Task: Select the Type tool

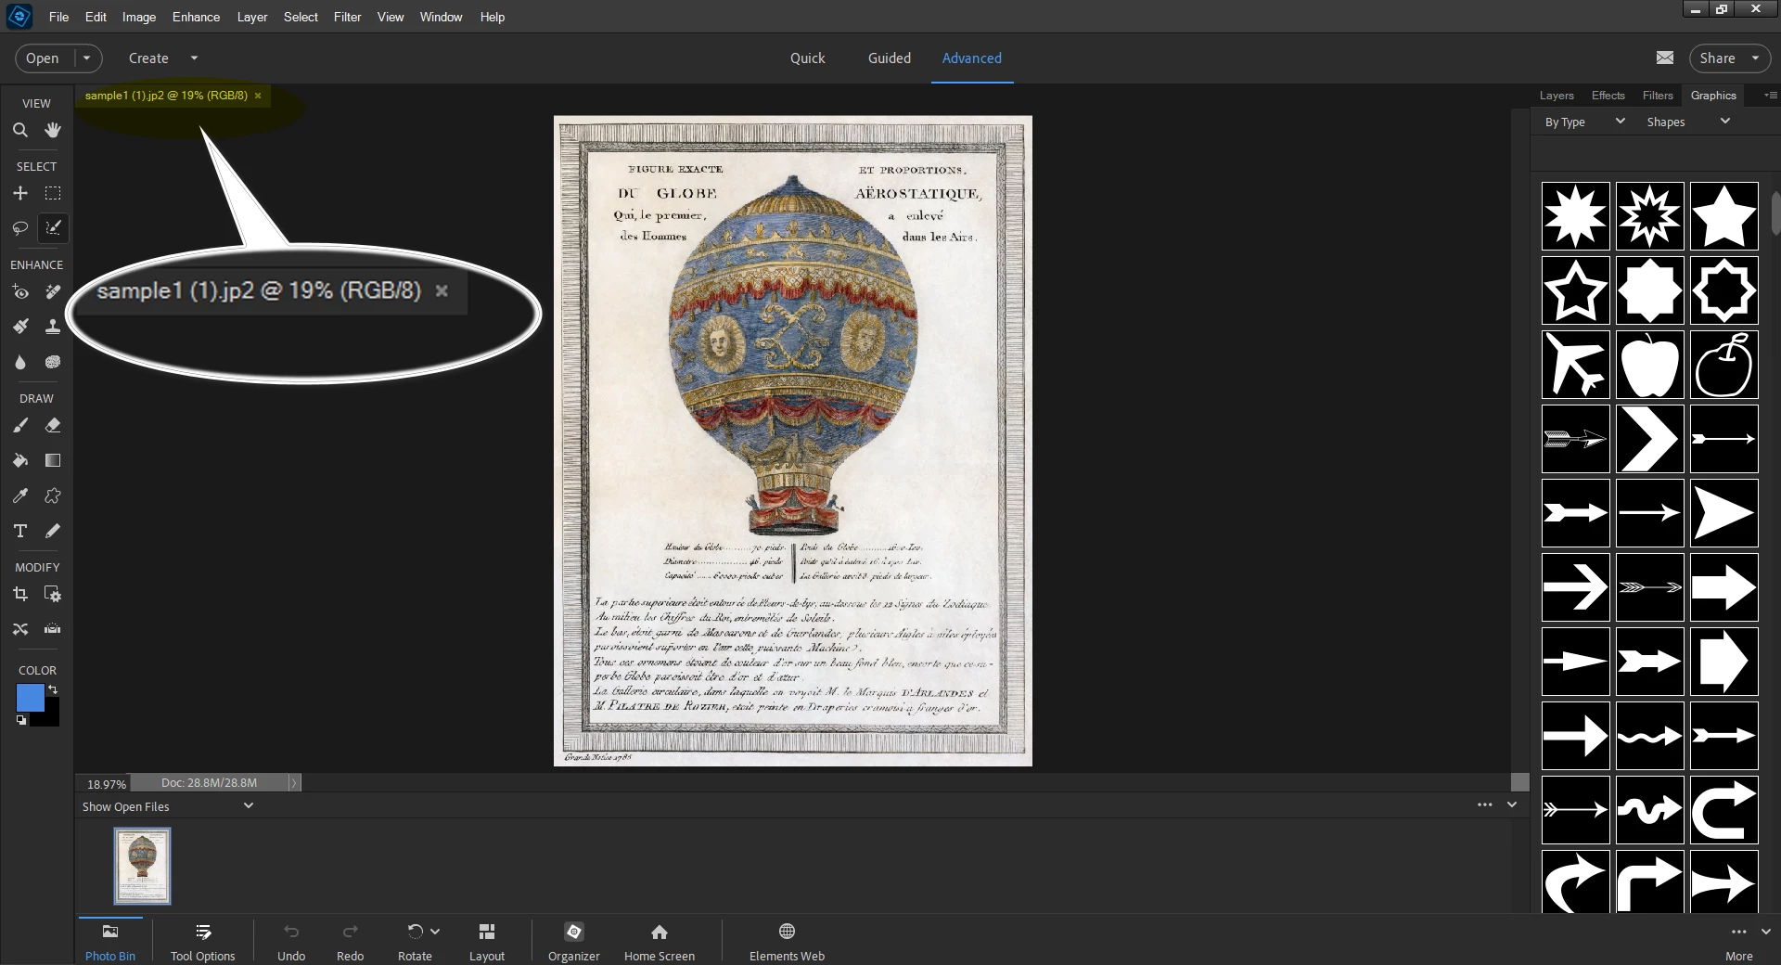Action: (x=19, y=531)
